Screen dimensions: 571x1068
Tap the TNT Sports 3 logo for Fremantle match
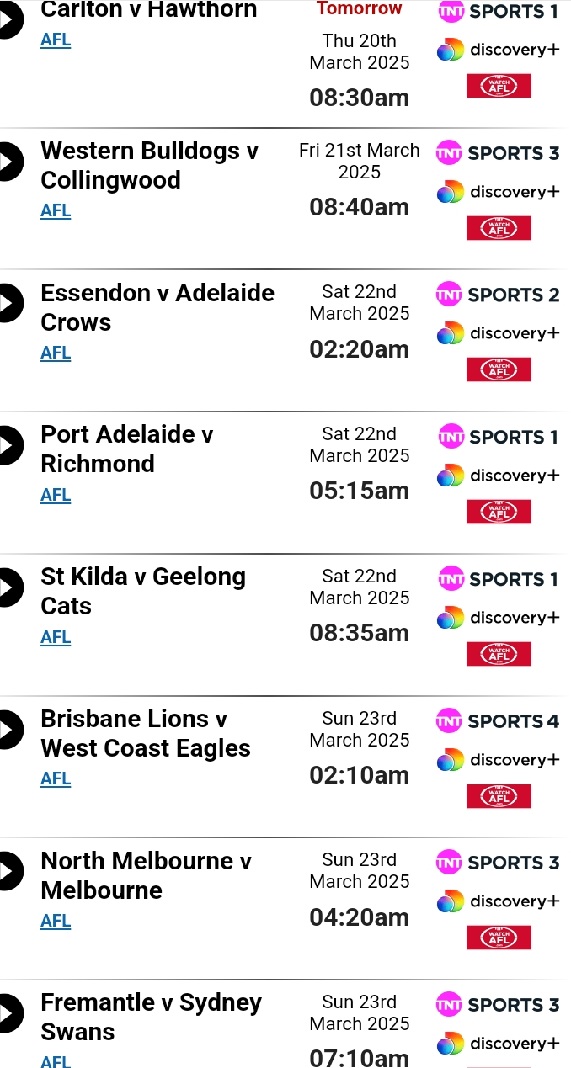(497, 1005)
